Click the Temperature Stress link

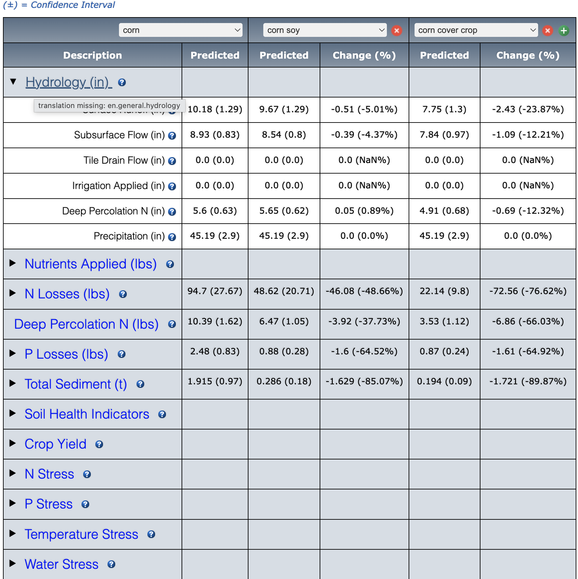82,534
